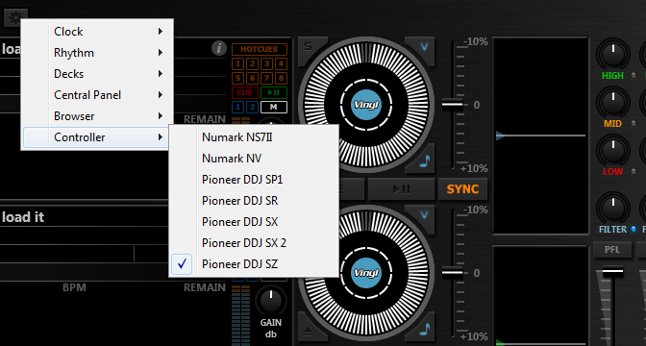
Task: Click the 'load it' deck title text
Action: 23,217
